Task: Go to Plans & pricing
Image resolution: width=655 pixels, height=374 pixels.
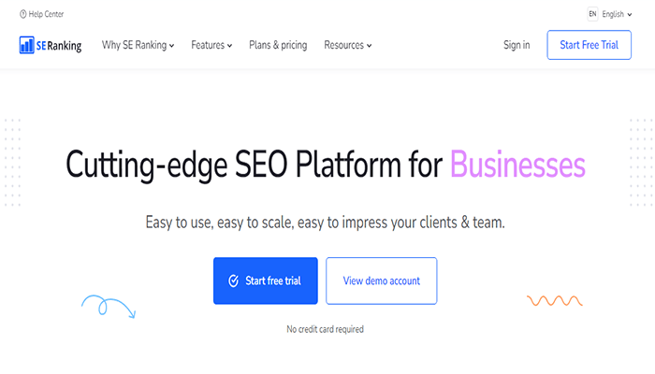Action: [278, 45]
